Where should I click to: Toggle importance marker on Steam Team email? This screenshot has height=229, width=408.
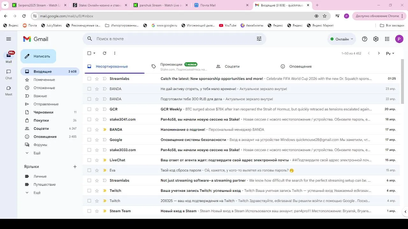(104, 211)
